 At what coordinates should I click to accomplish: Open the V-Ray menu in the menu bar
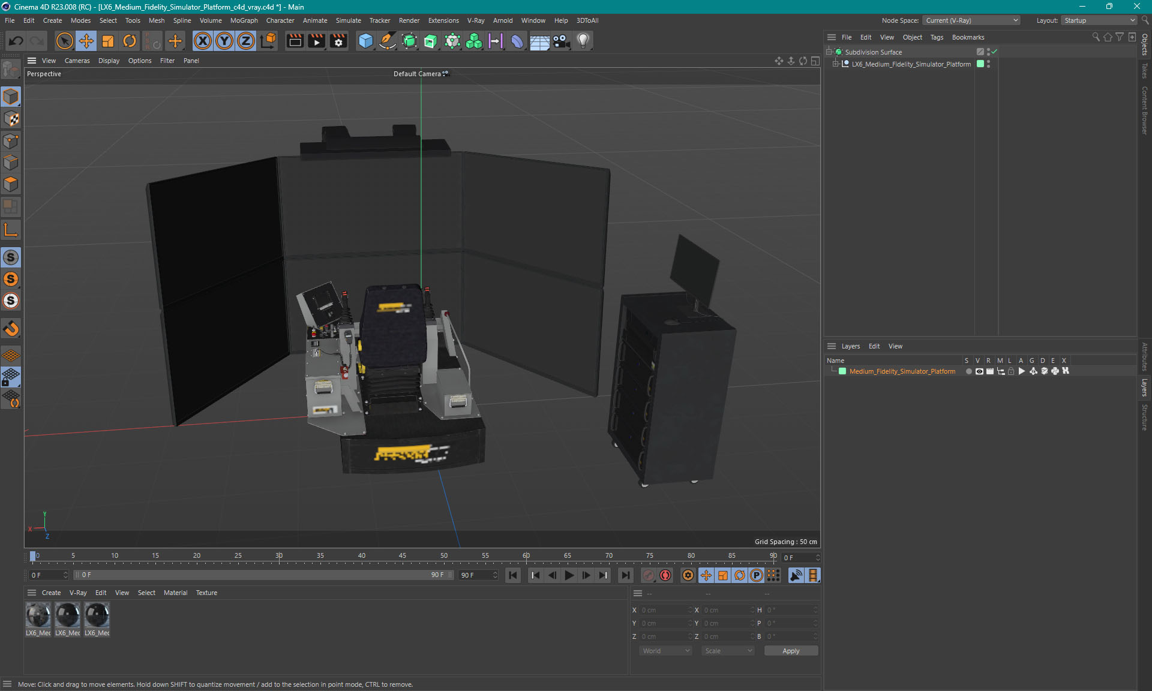point(476,20)
